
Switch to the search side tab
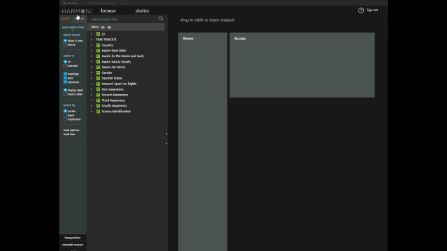[x=65, y=19]
